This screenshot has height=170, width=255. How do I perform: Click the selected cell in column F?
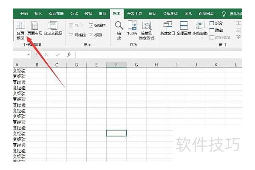(x=116, y=133)
